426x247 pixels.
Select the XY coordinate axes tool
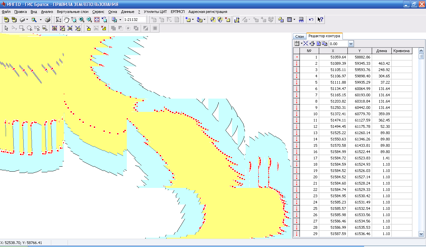click(x=59, y=20)
